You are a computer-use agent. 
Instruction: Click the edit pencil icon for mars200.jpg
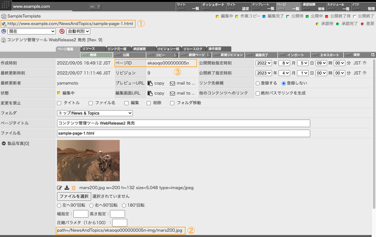(60, 188)
